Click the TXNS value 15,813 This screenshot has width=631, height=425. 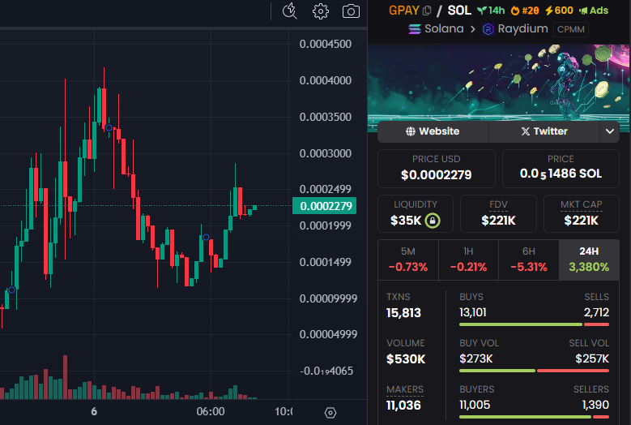(403, 313)
